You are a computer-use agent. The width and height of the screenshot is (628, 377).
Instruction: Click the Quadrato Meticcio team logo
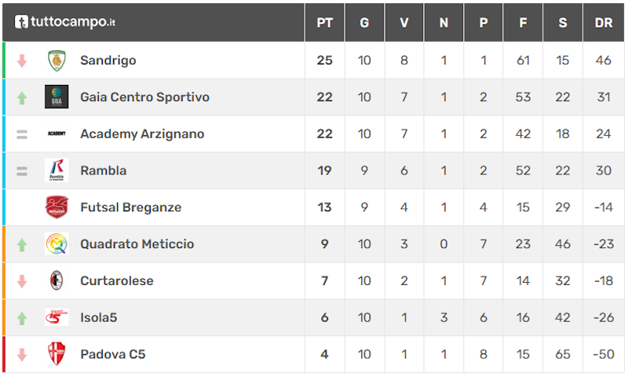[57, 244]
